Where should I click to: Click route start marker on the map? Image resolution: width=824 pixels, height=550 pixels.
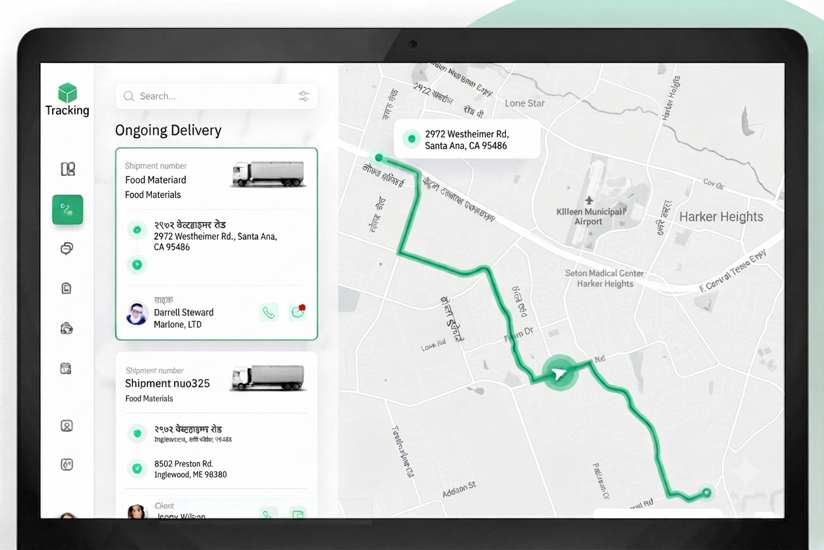coord(379,158)
